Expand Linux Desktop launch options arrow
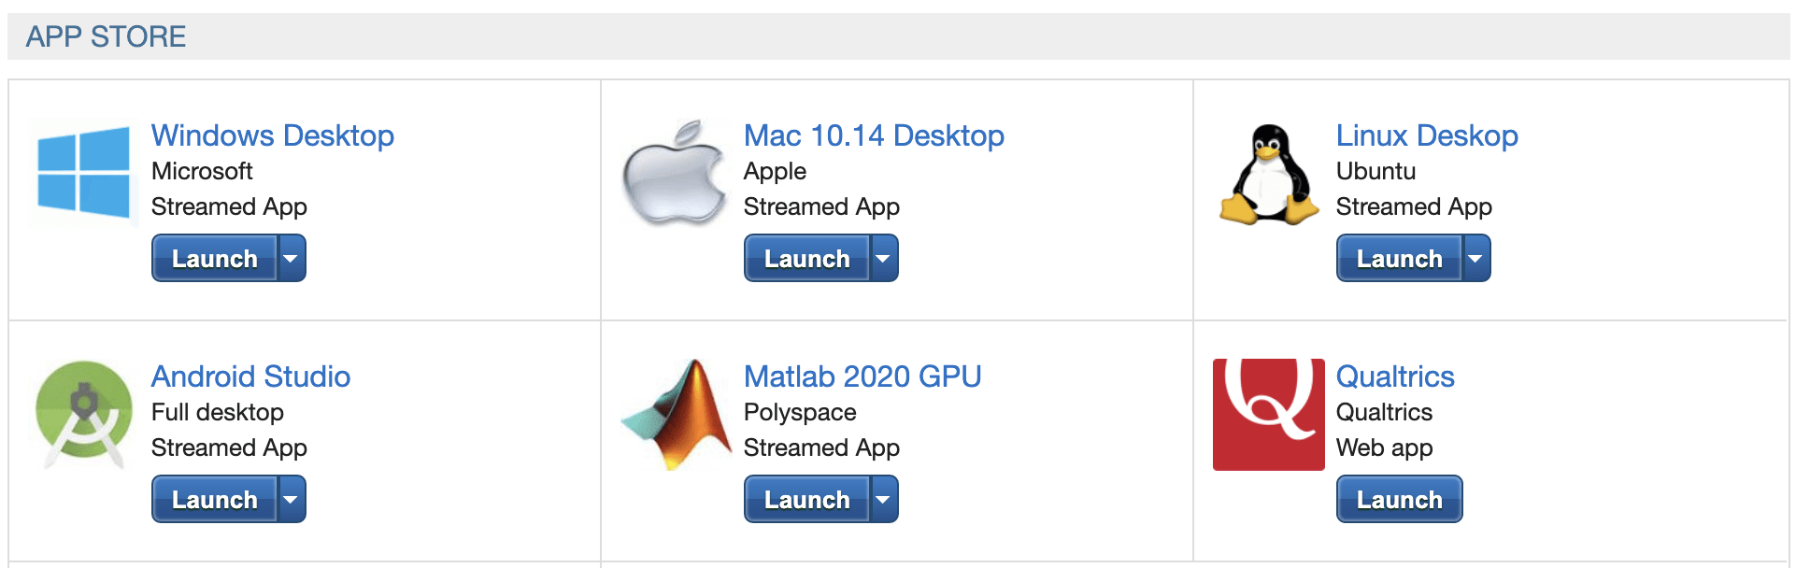The height and width of the screenshot is (568, 1796). coord(1476,259)
